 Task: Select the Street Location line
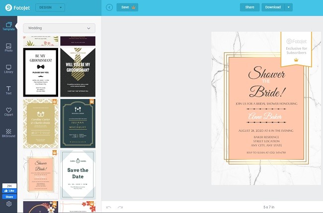coord(266,141)
